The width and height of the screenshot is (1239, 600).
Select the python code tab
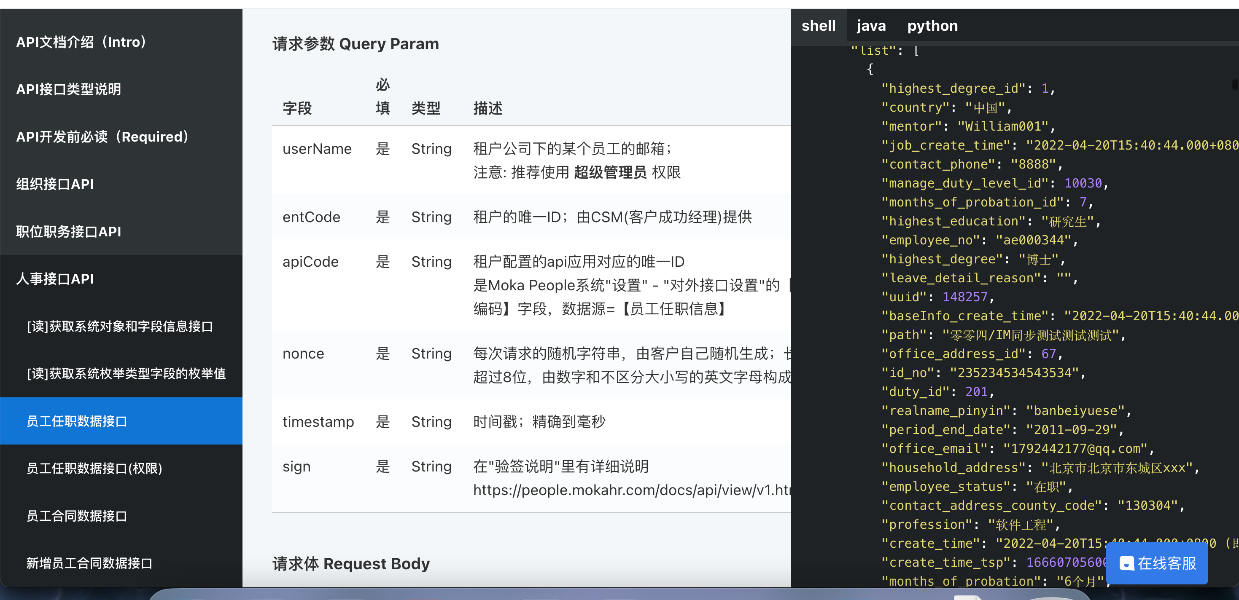(x=932, y=26)
